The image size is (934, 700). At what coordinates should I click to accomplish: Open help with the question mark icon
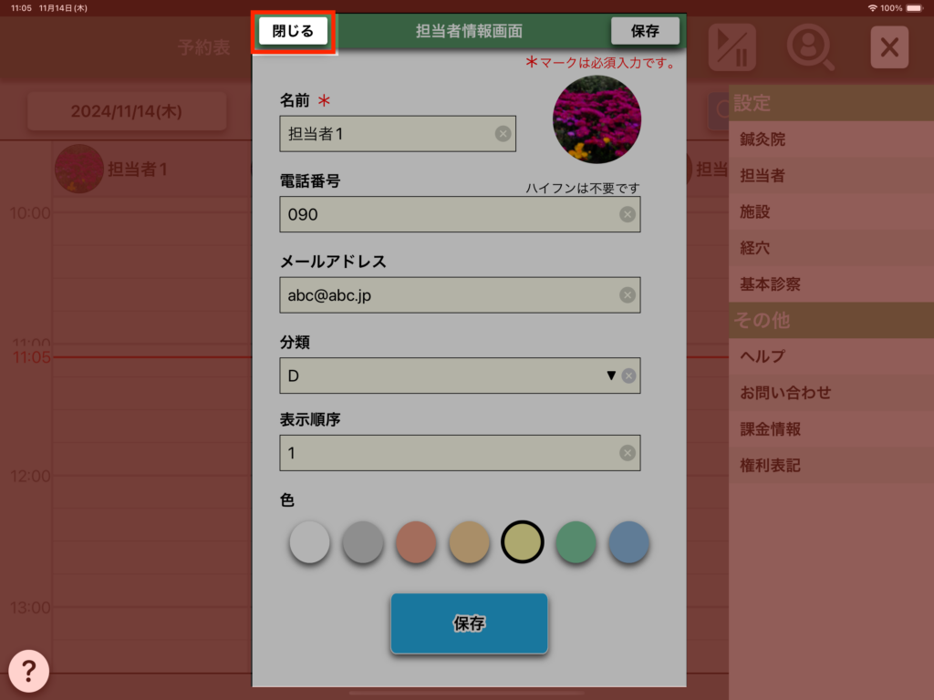(28, 672)
